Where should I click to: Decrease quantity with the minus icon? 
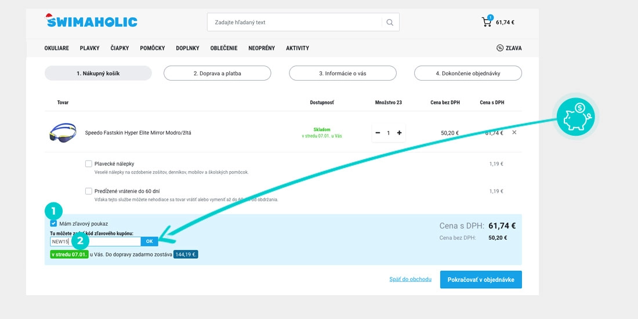[378, 133]
